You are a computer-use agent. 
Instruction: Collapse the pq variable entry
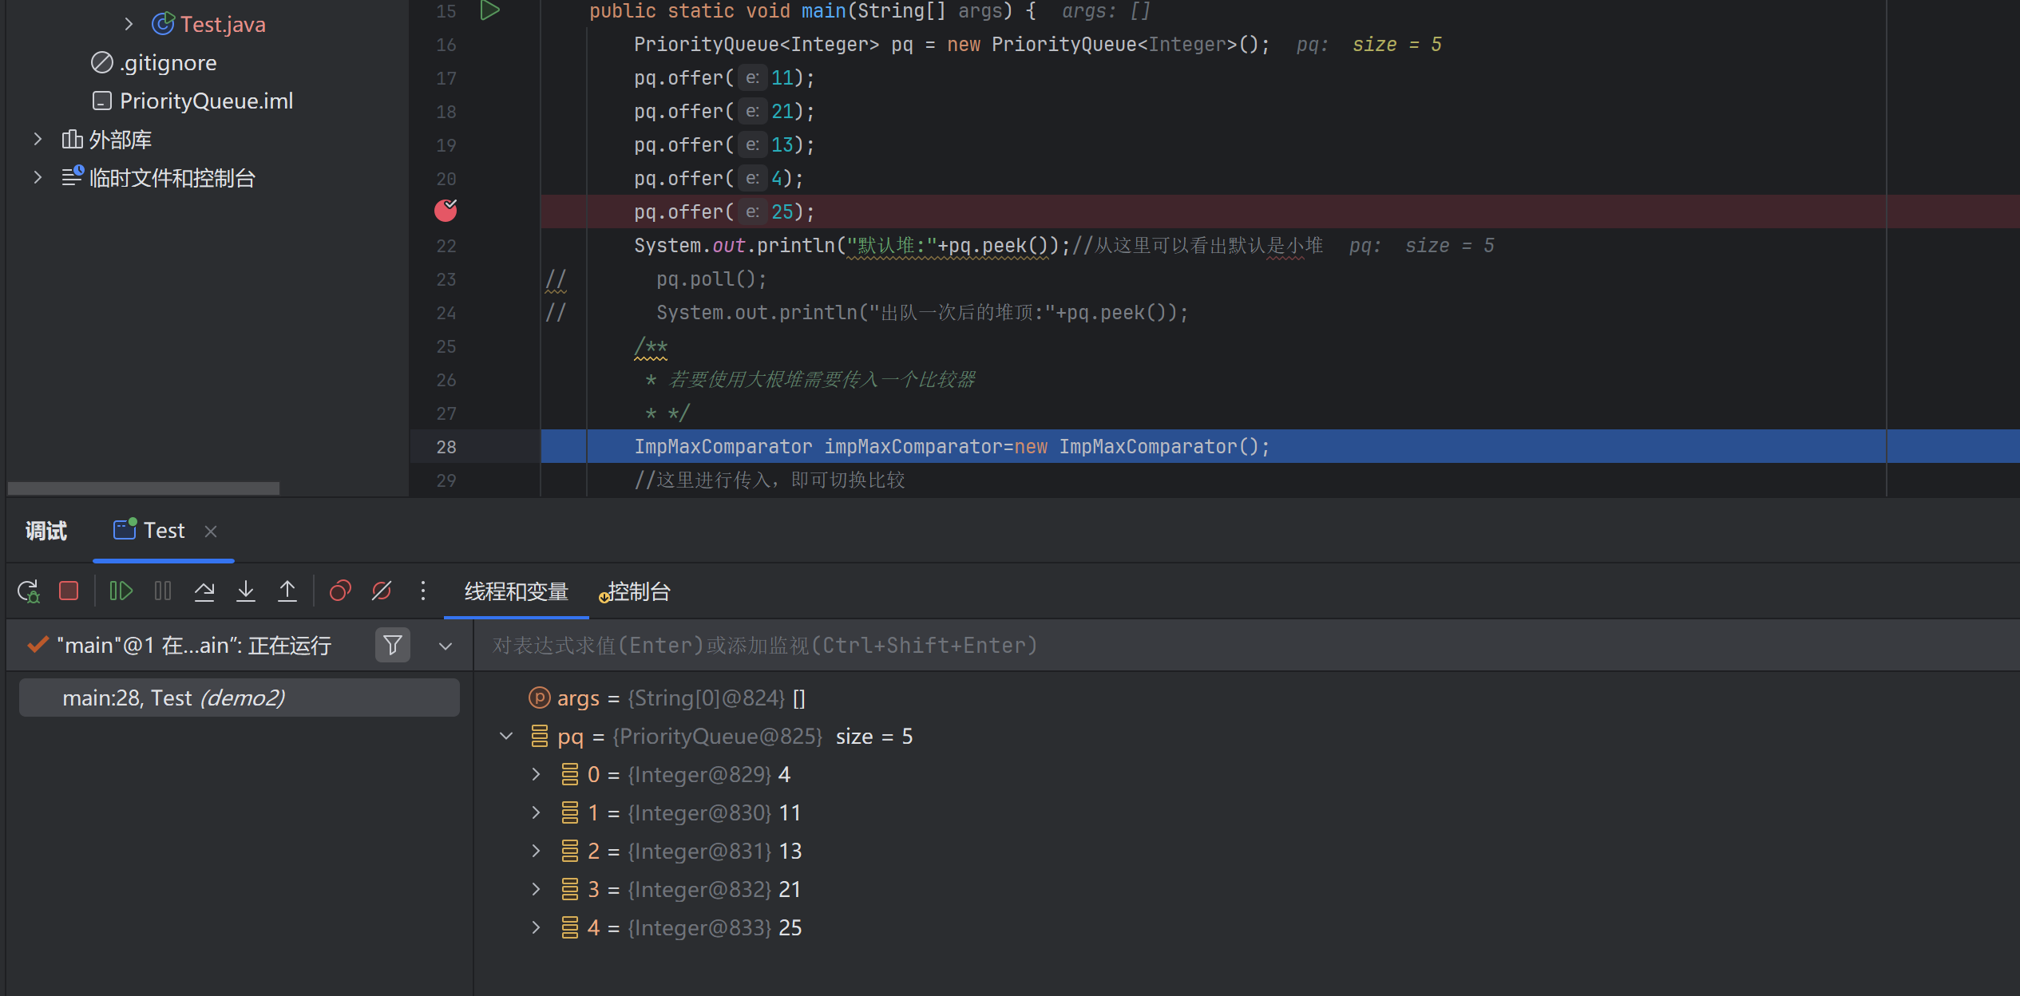(x=506, y=736)
